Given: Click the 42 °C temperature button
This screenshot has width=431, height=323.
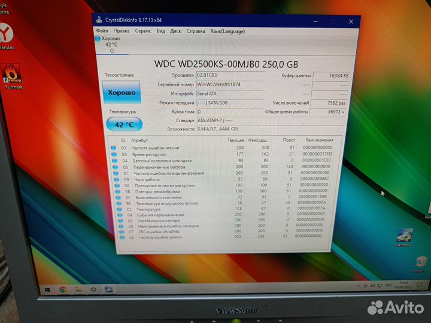Looking at the screenshot, I should [125, 124].
